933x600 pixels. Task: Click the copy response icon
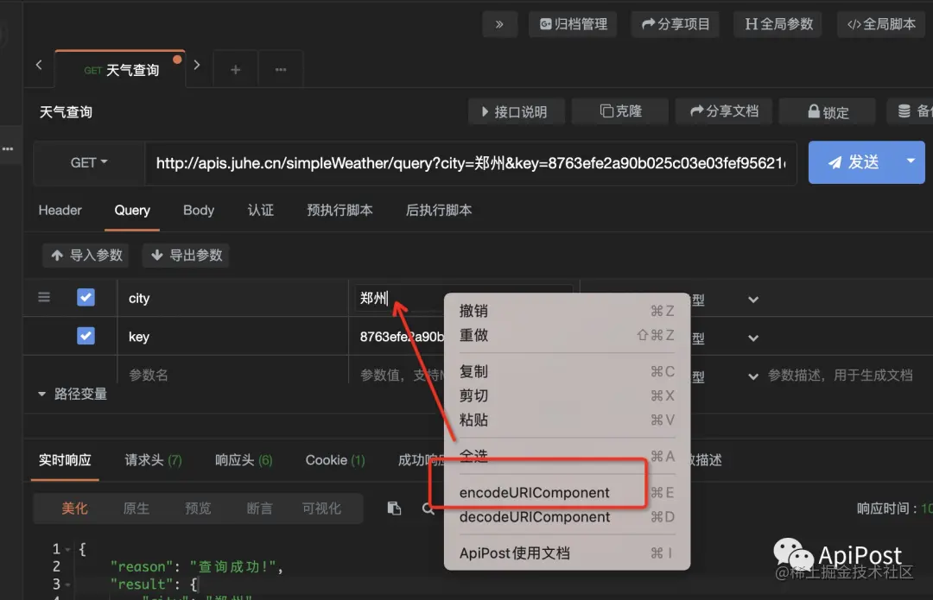click(394, 508)
